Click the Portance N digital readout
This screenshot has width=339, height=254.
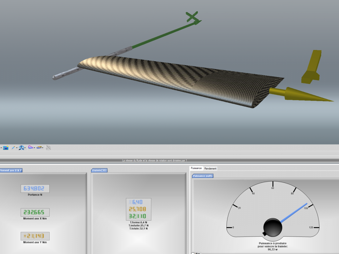tap(35, 189)
